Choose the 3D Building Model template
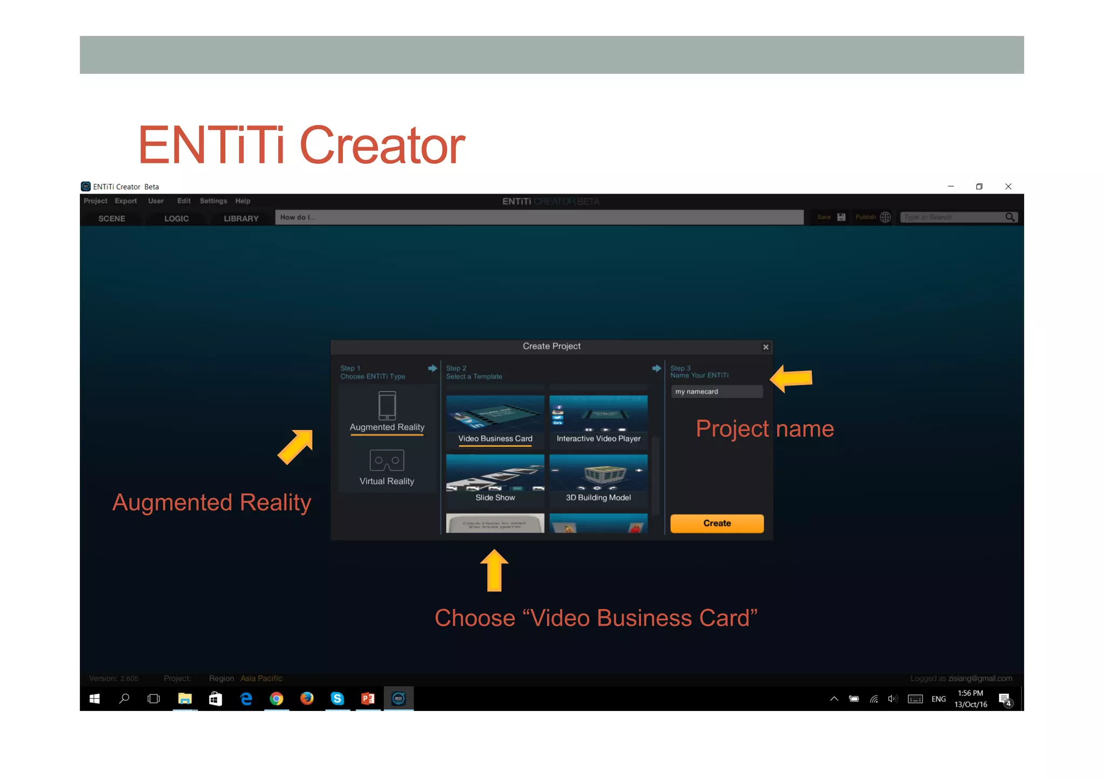 point(598,480)
